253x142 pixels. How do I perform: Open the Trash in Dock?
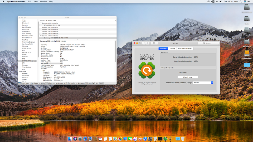click(x=183, y=139)
